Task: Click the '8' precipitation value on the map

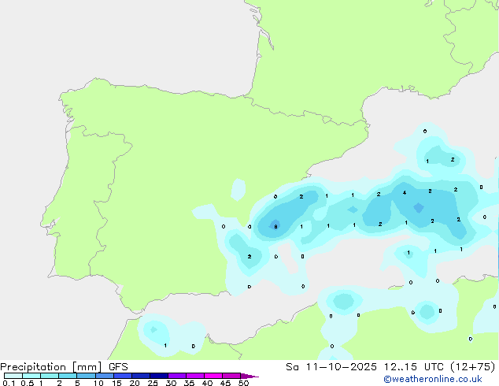Action: [275, 227]
